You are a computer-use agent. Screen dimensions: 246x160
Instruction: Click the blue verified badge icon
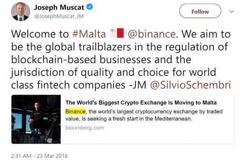[90, 7]
